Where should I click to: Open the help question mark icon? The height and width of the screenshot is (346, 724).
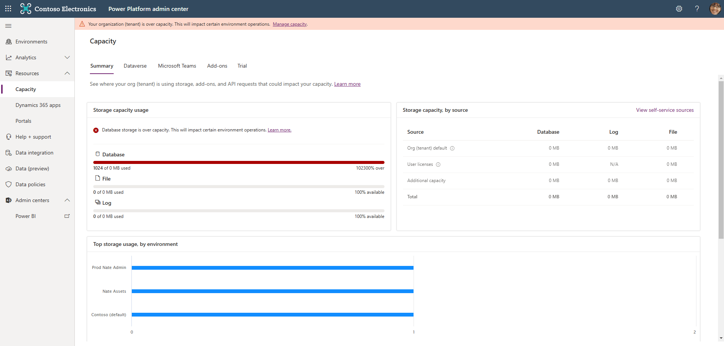click(x=697, y=9)
